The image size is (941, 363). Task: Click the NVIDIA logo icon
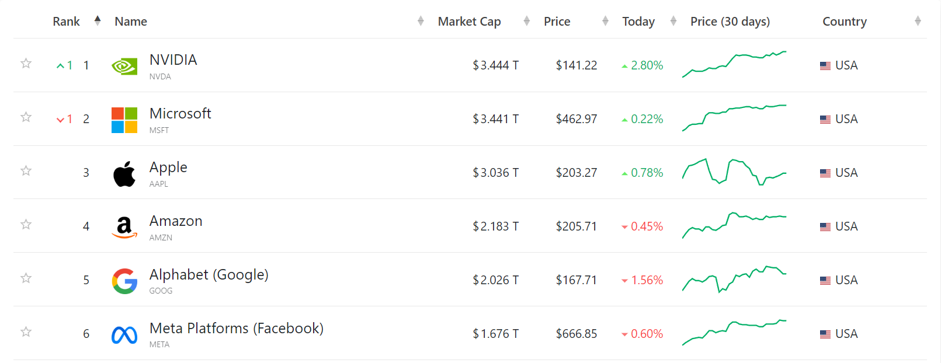click(x=124, y=66)
